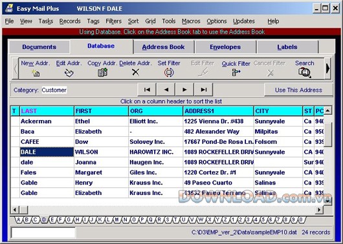
Task: Click the Joanna first name cell
Action: click(x=101, y=162)
